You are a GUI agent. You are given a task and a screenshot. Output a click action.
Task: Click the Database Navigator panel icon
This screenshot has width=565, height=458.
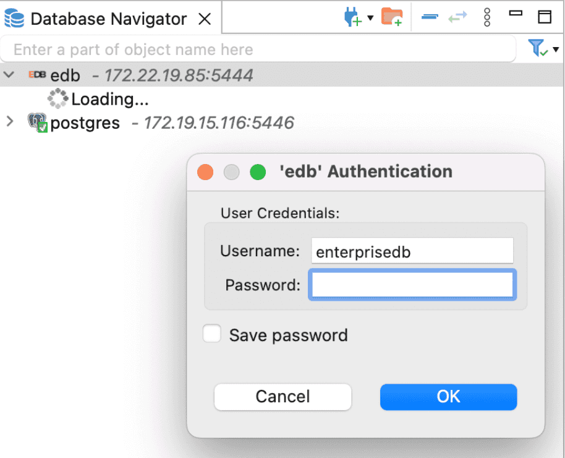13,18
